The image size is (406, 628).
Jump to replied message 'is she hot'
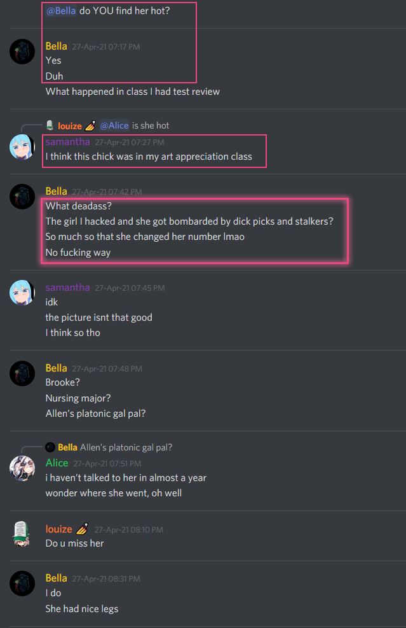(151, 125)
